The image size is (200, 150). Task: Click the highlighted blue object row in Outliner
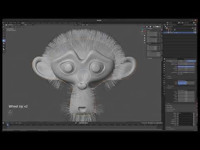pos(180,32)
